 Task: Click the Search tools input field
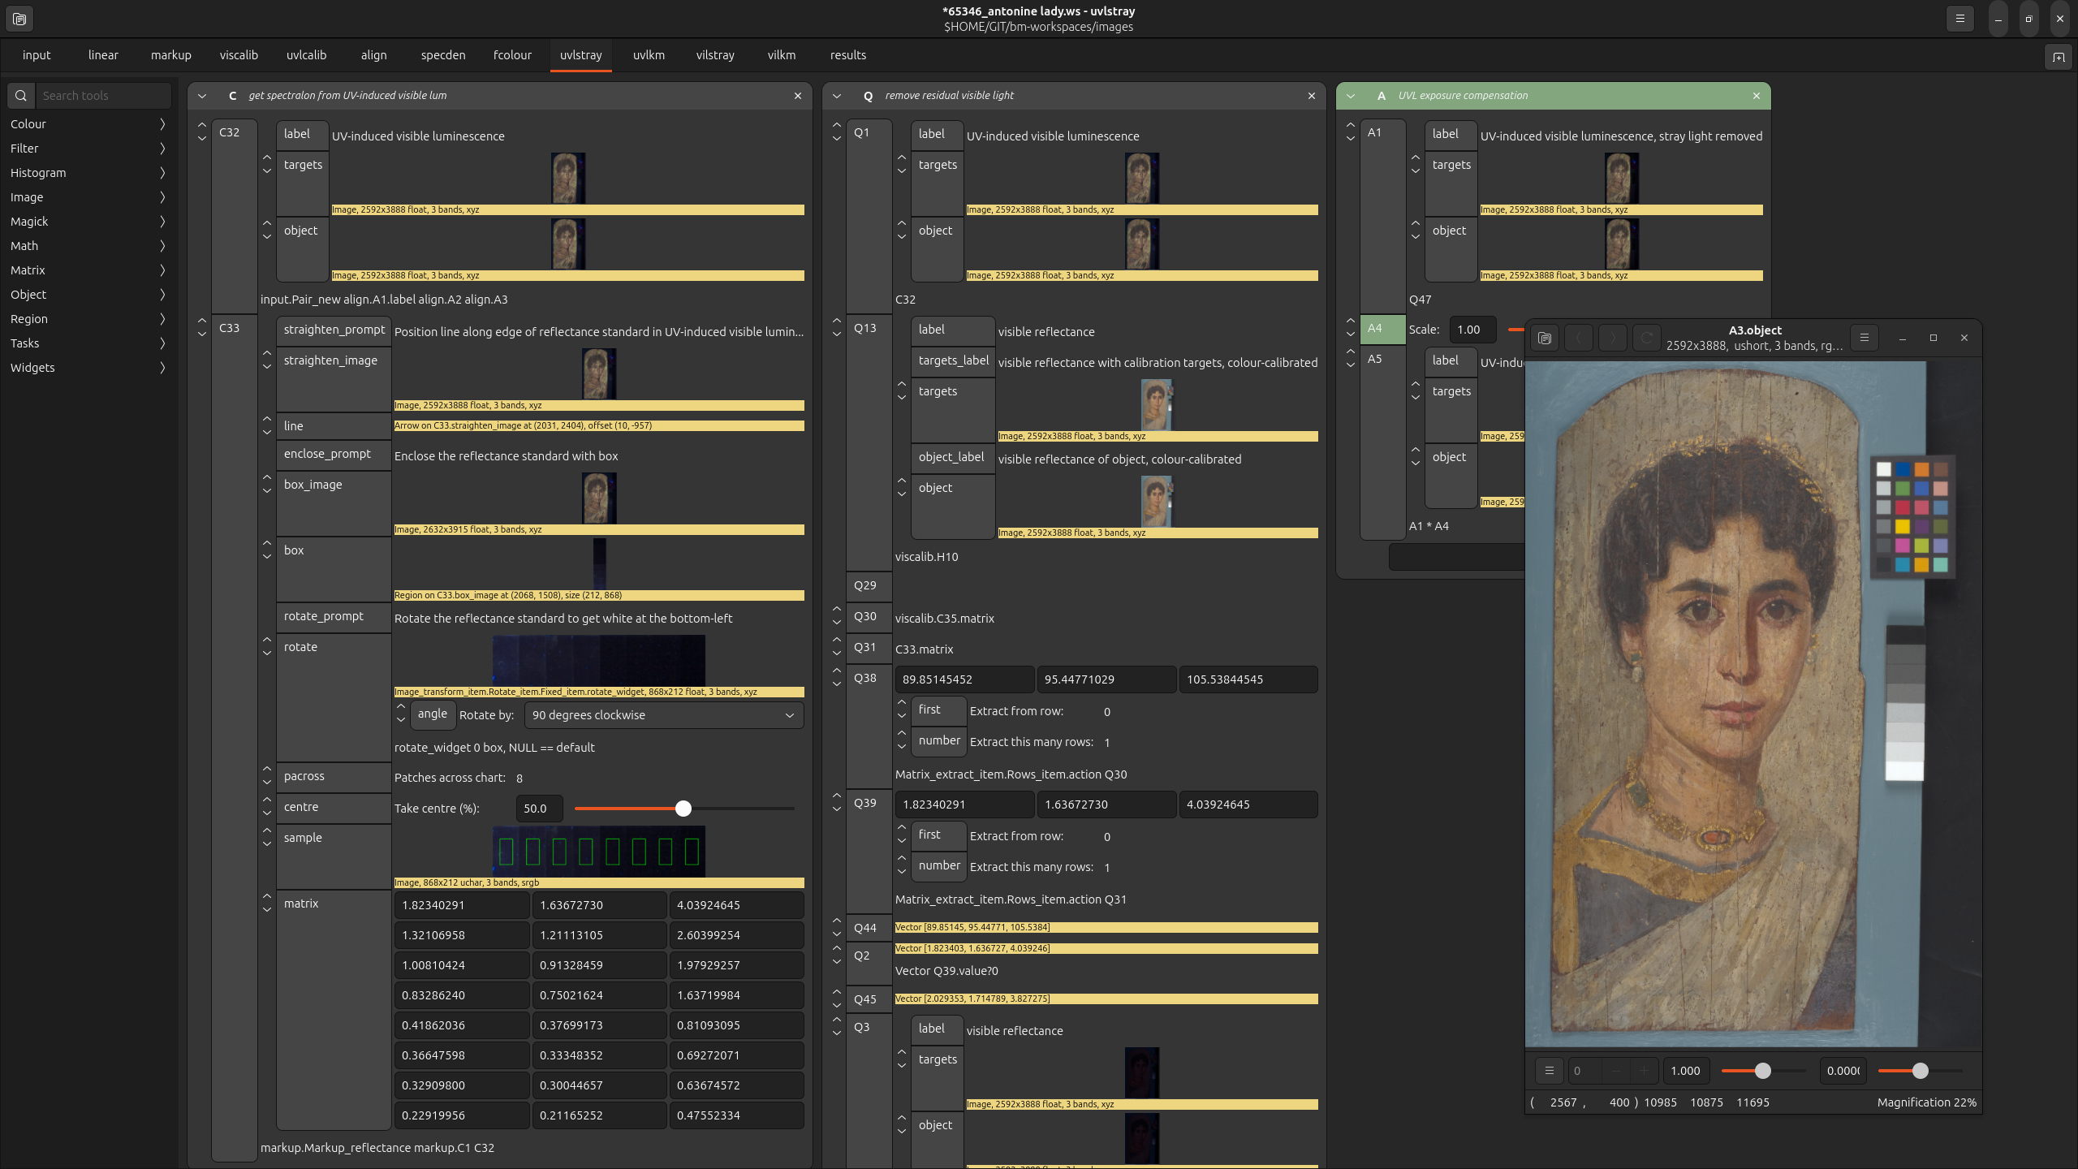pyautogui.click(x=102, y=96)
